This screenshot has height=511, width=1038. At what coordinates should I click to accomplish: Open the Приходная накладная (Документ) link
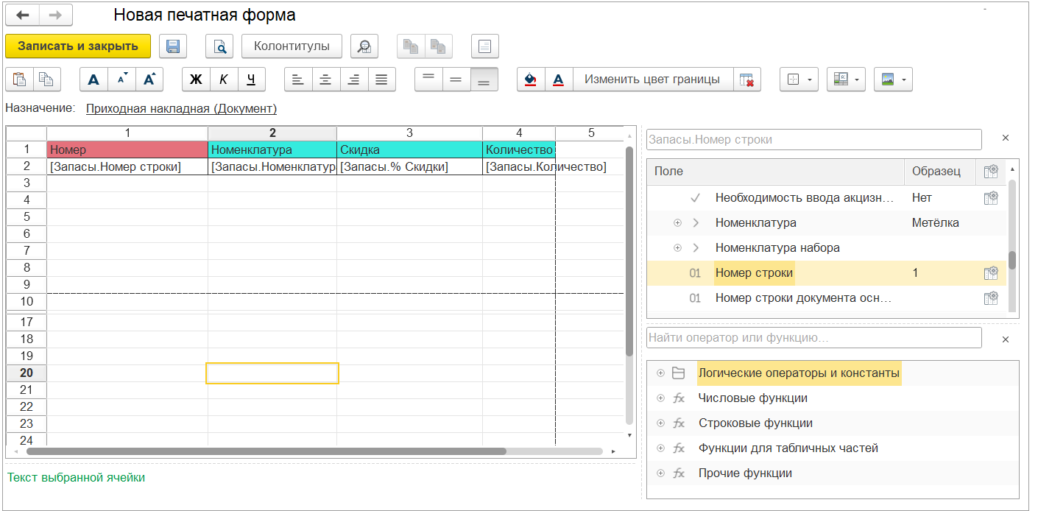pyautogui.click(x=181, y=109)
